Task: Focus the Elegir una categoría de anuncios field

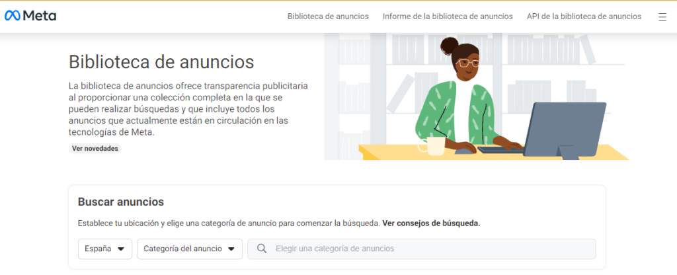Action: pyautogui.click(x=421, y=249)
